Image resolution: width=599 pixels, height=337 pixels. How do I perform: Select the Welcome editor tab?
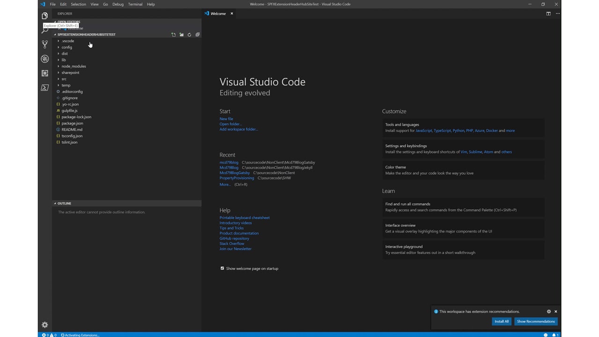click(x=218, y=14)
